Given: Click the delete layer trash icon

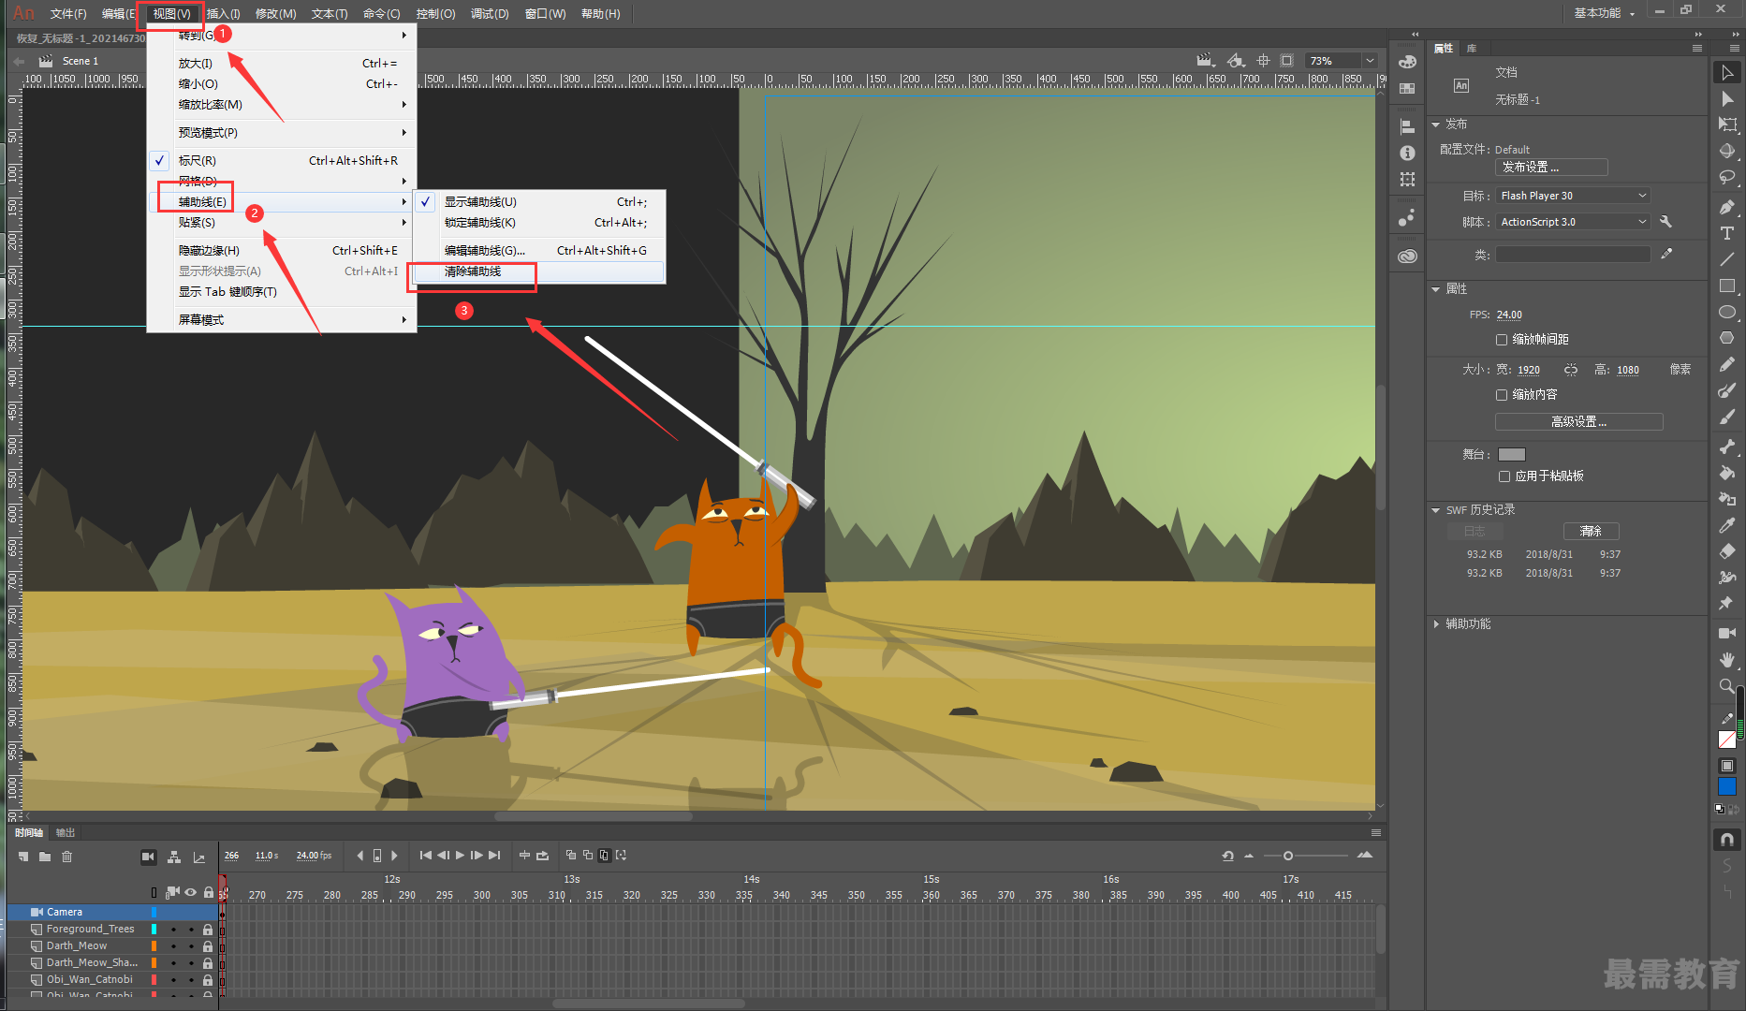Looking at the screenshot, I should 66,857.
